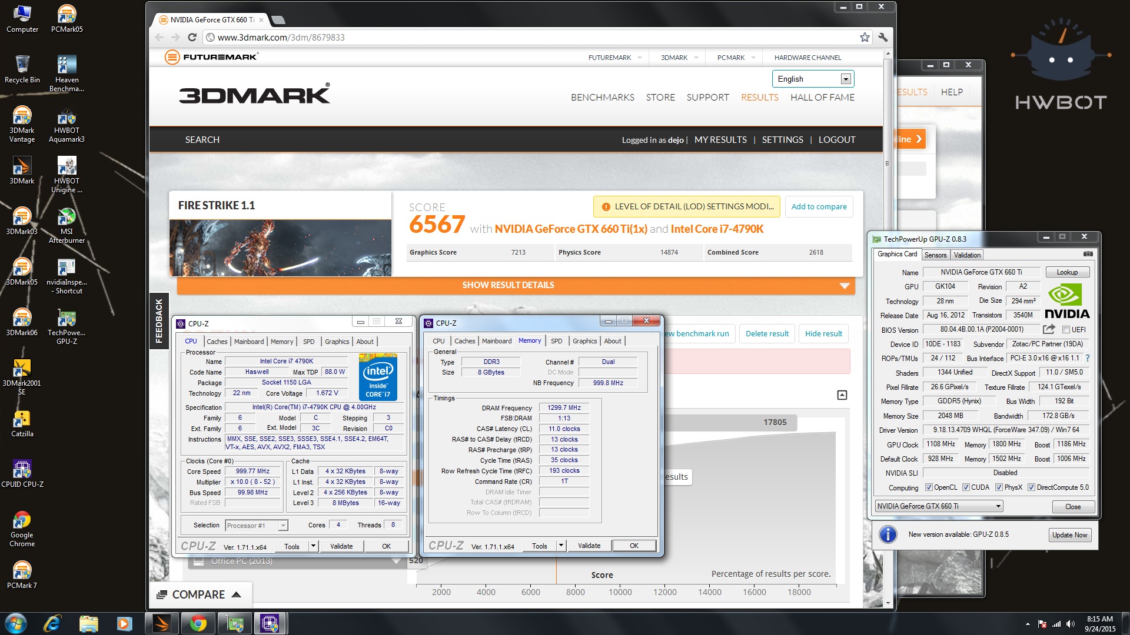Open the Caches tab in the CPU tab CPU-Z window
This screenshot has width=1130, height=635.
click(217, 342)
